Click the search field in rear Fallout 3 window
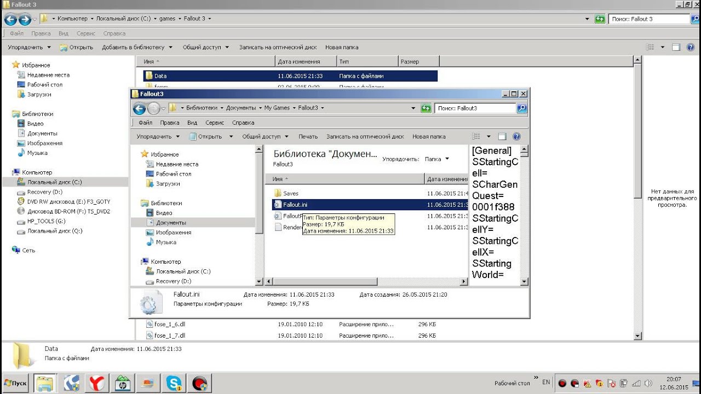The image size is (701, 394). tap(649, 19)
